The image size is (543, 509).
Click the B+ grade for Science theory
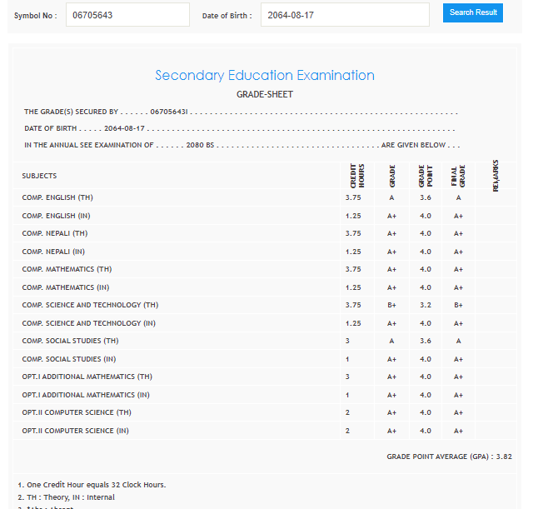click(391, 305)
